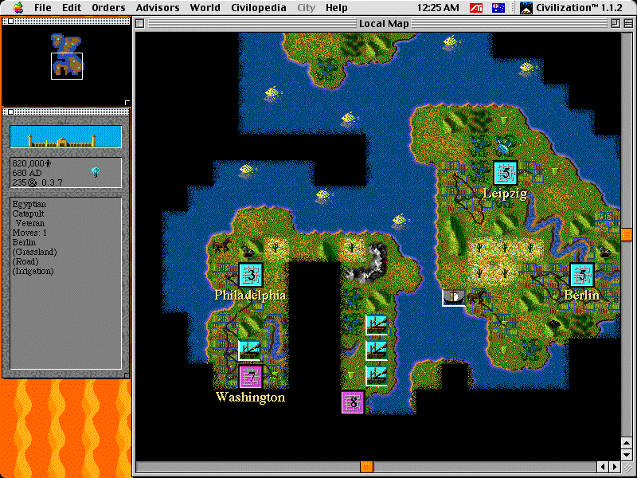Click the grayed-out City menu
Screen dimensions: 637x478
click(x=307, y=8)
